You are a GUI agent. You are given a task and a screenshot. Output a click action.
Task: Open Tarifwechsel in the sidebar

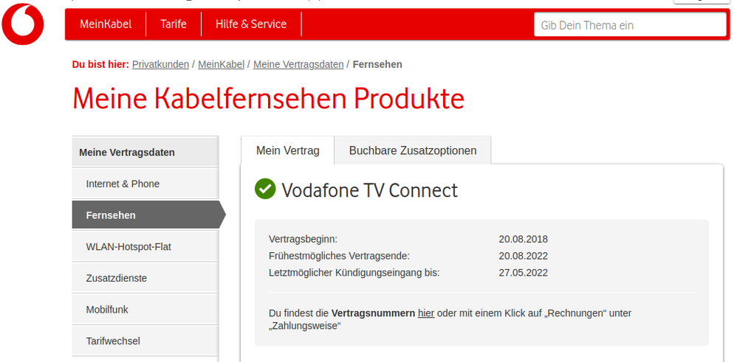point(145,341)
